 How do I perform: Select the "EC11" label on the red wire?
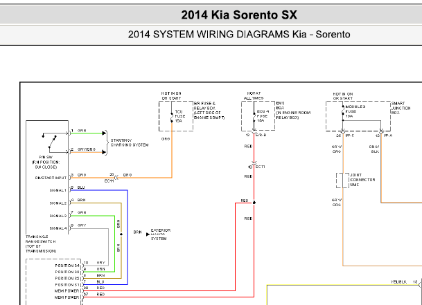[x=261, y=167]
